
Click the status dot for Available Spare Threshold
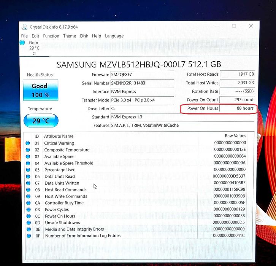coord(28,163)
